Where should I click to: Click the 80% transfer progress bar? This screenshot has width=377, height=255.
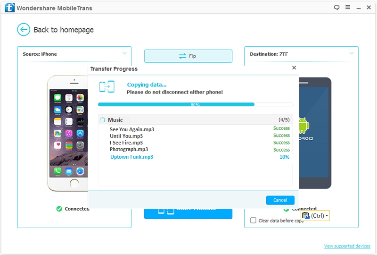pyautogui.click(x=196, y=104)
